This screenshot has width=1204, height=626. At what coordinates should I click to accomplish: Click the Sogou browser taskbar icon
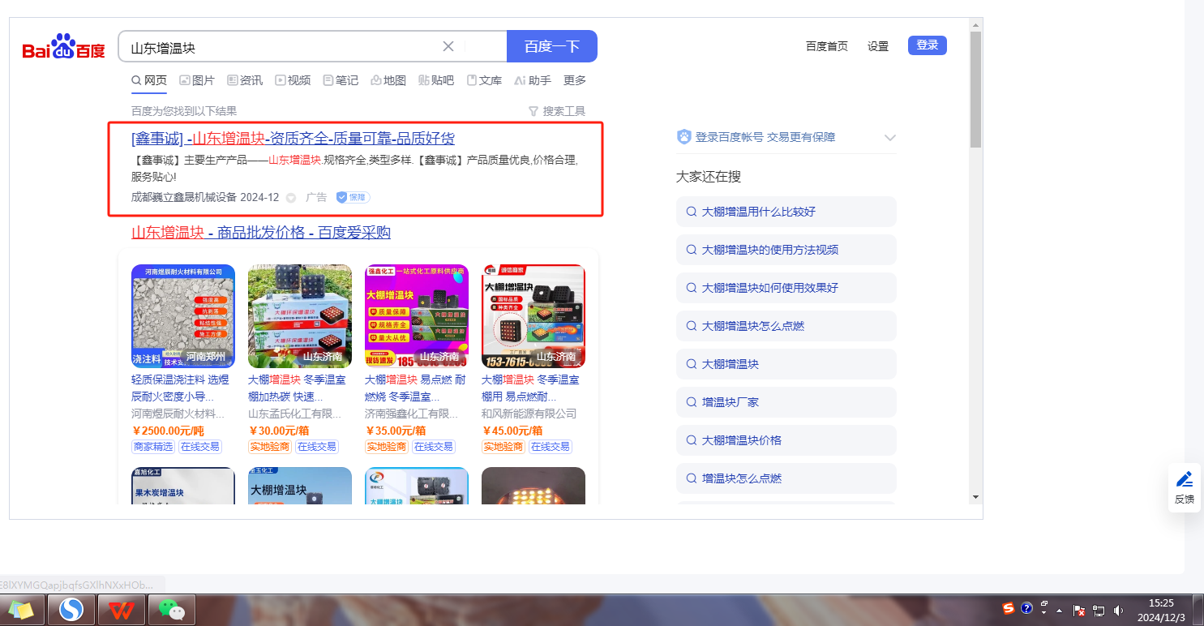pos(71,608)
